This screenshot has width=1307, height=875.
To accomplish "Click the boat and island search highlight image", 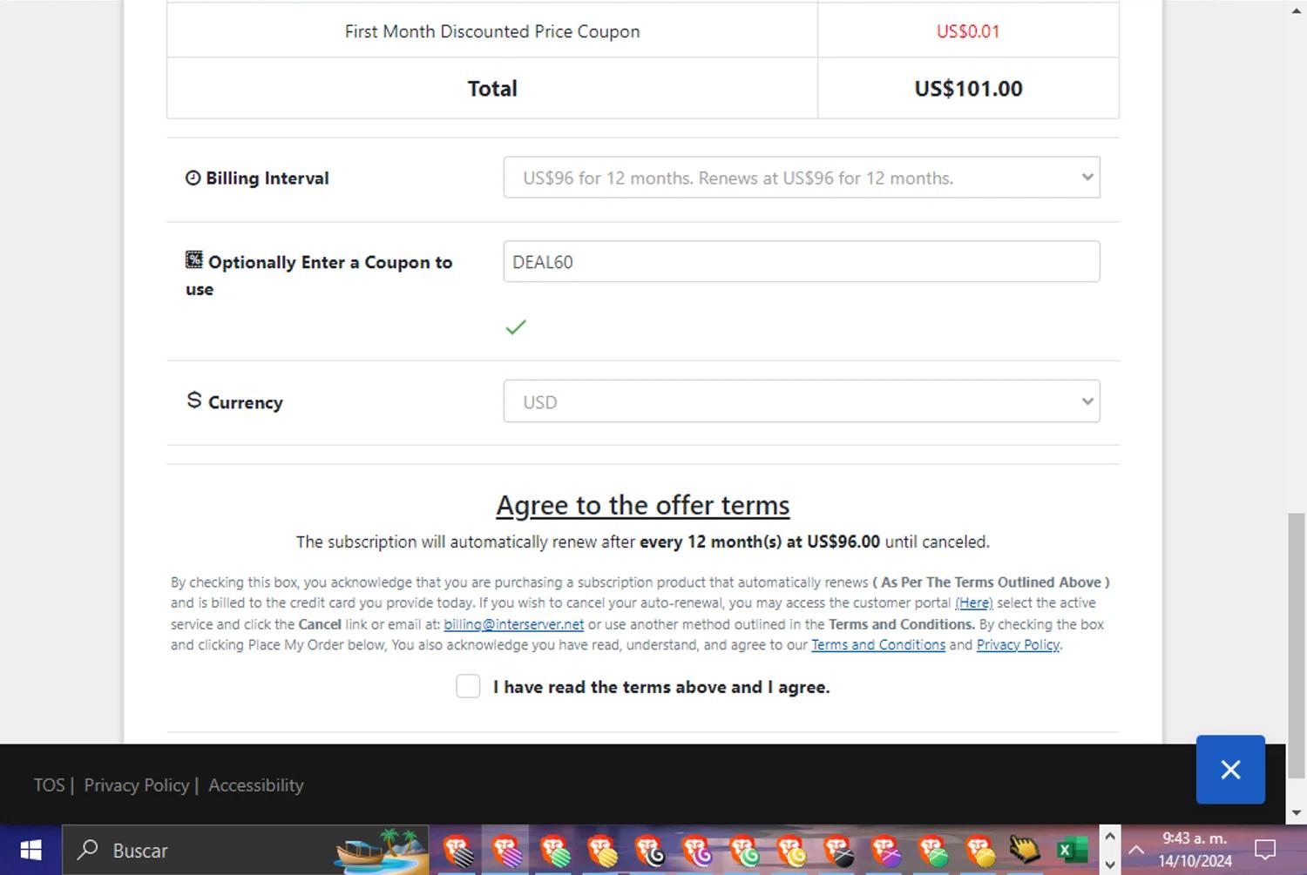I will coord(381,851).
